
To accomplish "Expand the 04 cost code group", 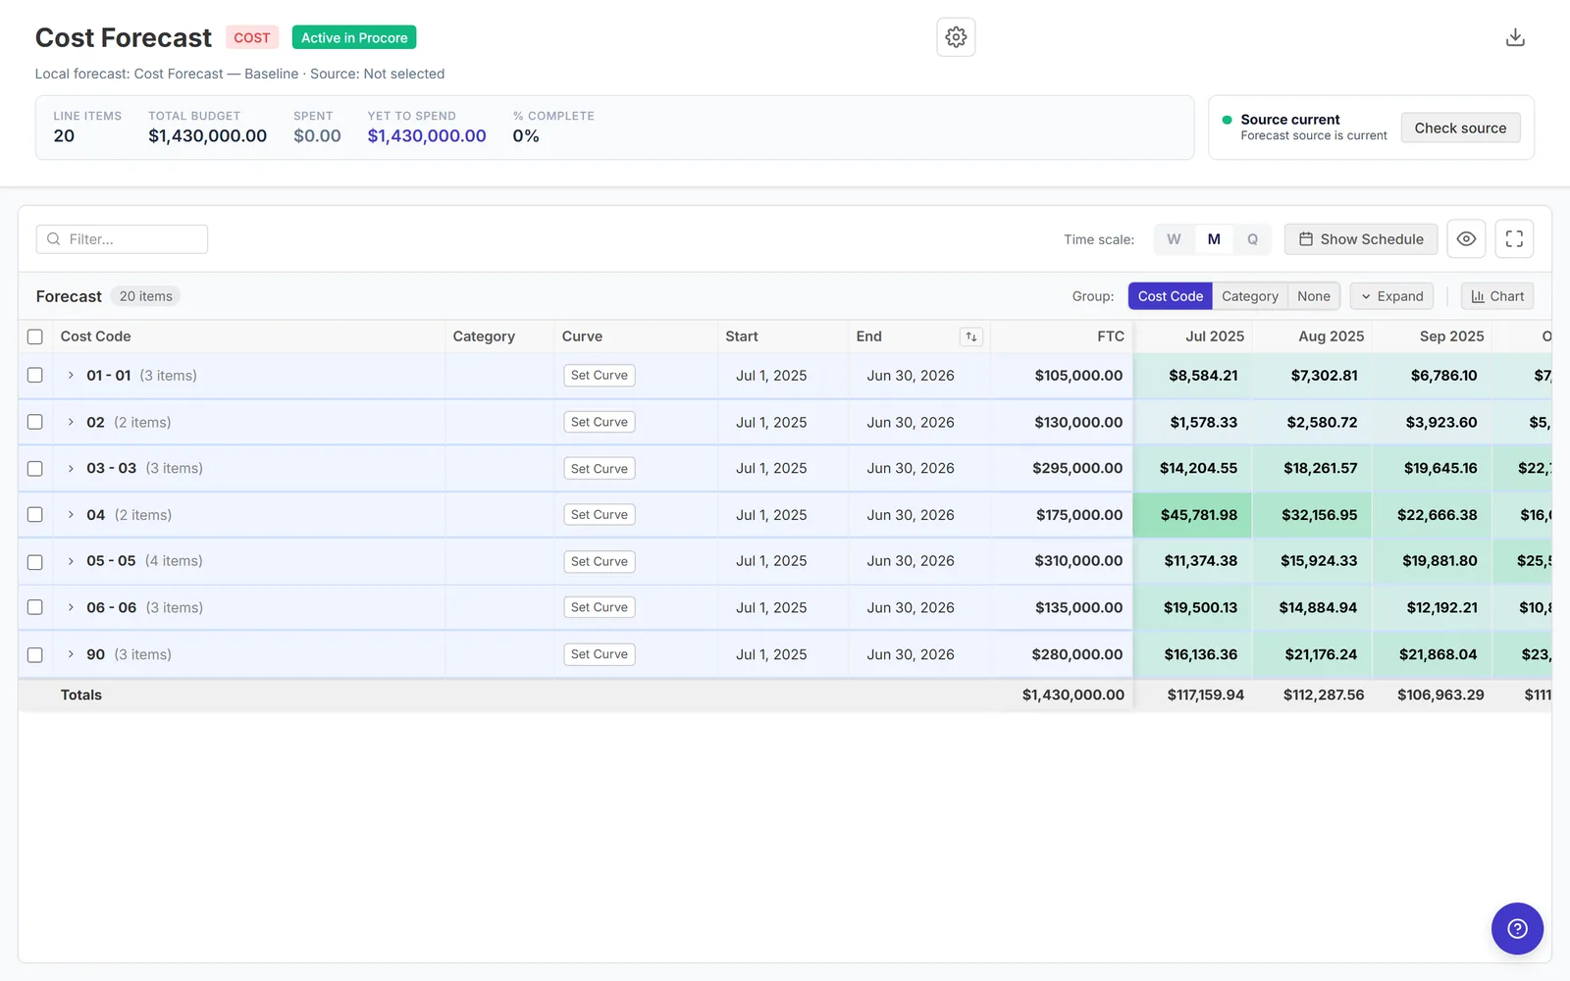I will pos(71,515).
